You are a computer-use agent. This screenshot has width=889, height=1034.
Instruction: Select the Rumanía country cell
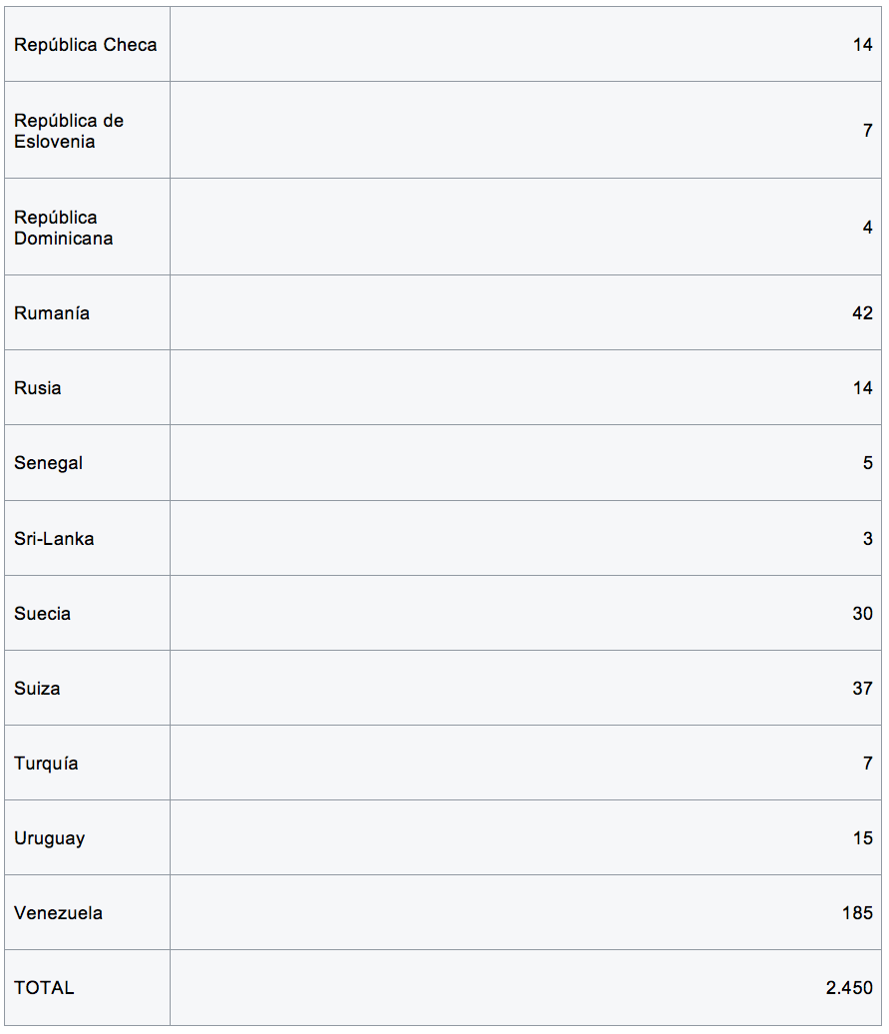tap(52, 313)
